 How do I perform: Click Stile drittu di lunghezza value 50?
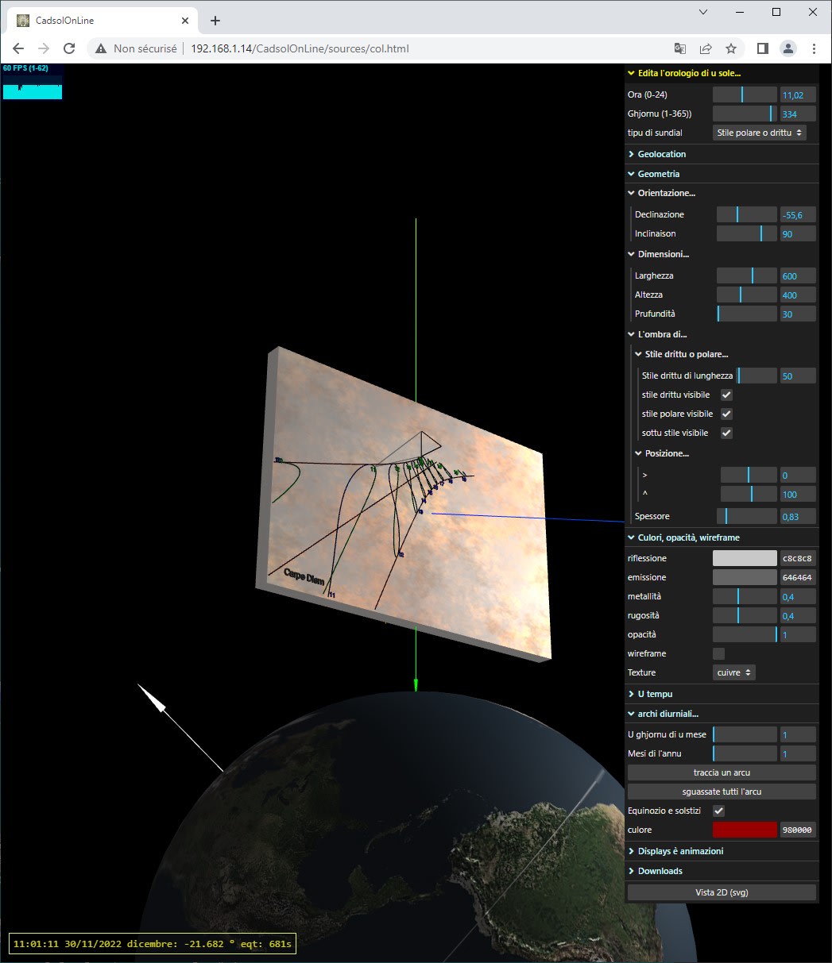[798, 376]
